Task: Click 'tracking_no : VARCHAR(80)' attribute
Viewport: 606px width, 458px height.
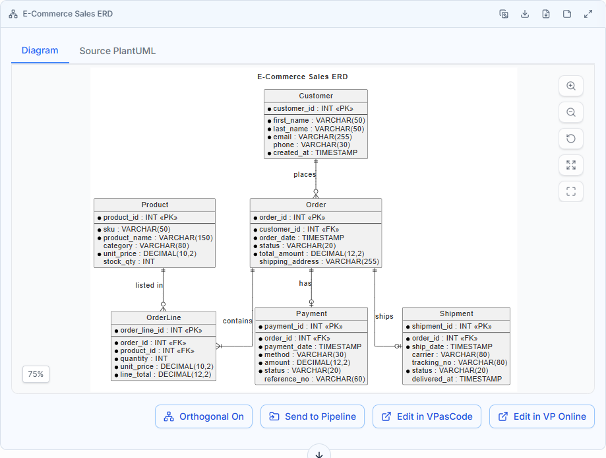Action: tap(460, 362)
